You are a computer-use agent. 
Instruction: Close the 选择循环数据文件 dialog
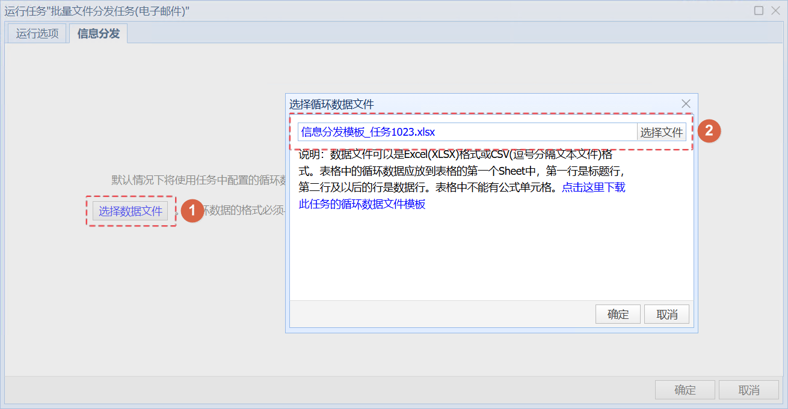coord(686,103)
